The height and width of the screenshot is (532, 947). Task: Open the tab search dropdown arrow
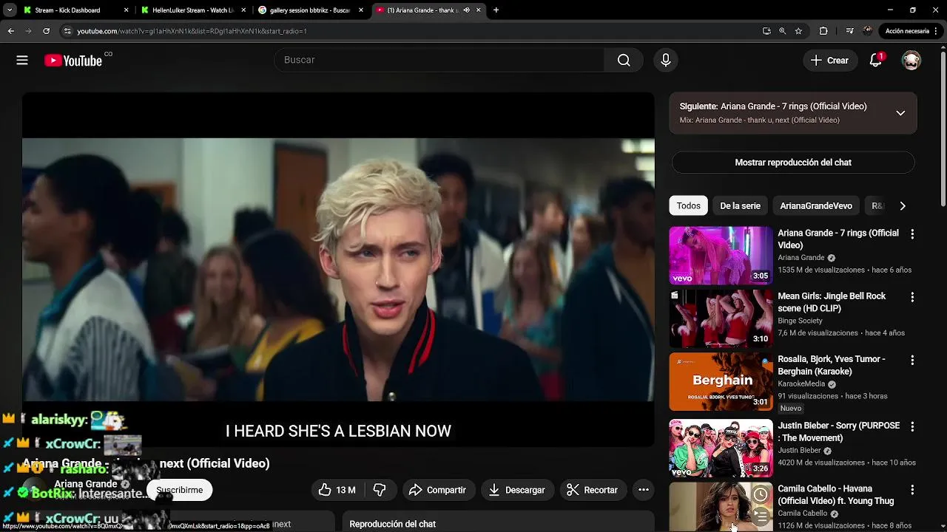10,10
